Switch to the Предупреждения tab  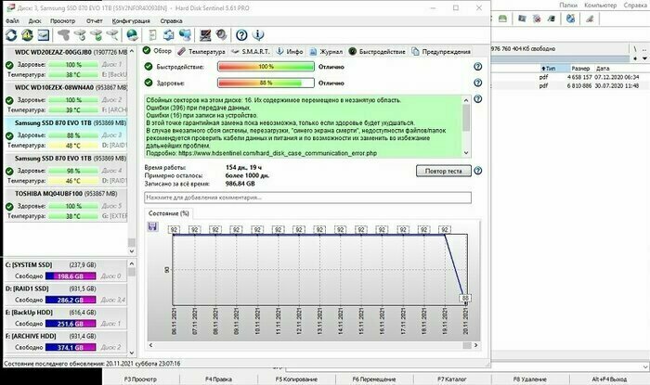[441, 51]
